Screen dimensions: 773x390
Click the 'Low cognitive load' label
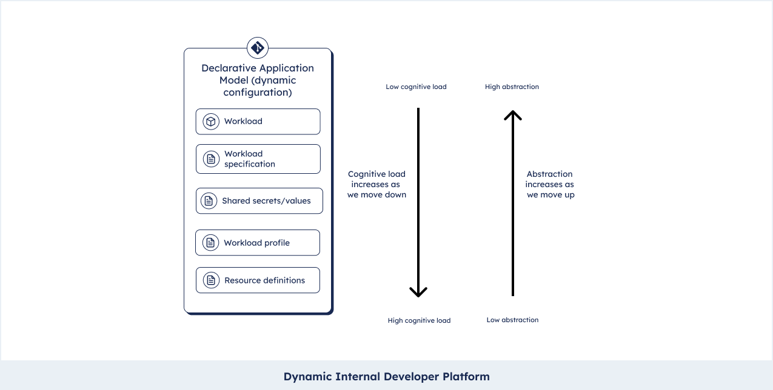(416, 87)
